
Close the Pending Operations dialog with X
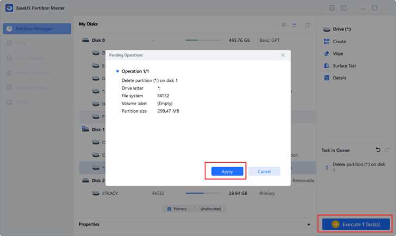283,55
